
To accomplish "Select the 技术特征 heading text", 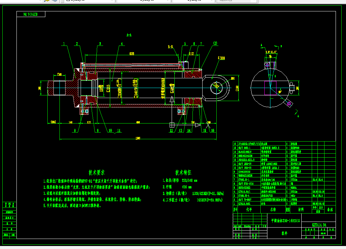I will point(183,172).
